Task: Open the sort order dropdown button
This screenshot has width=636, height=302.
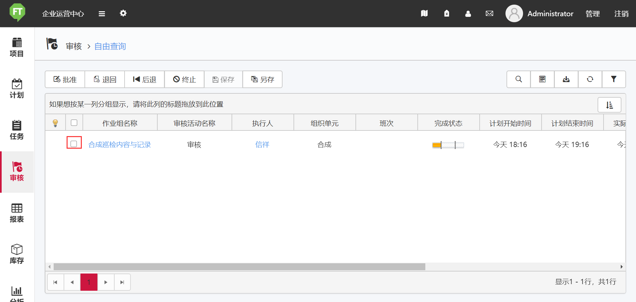Action: click(609, 105)
